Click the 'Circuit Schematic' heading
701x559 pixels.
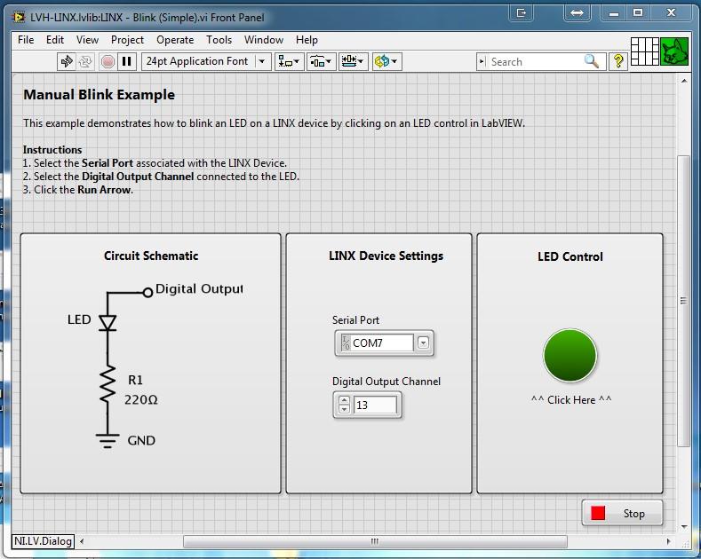coord(151,256)
